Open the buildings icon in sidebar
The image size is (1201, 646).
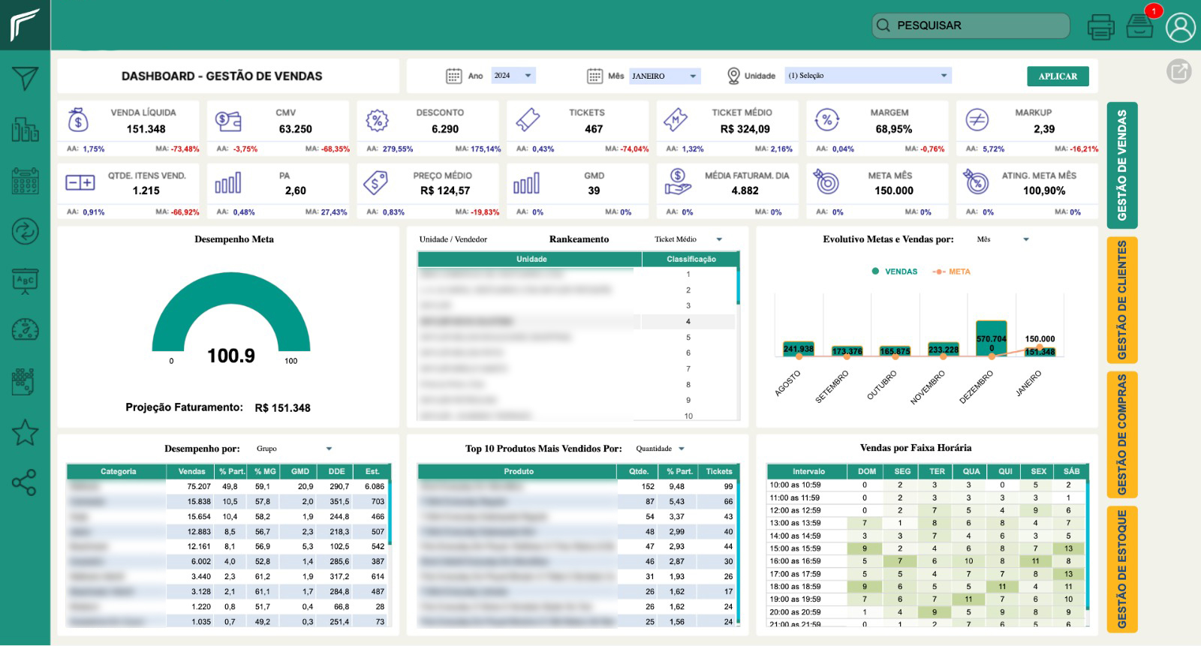pyautogui.click(x=25, y=129)
